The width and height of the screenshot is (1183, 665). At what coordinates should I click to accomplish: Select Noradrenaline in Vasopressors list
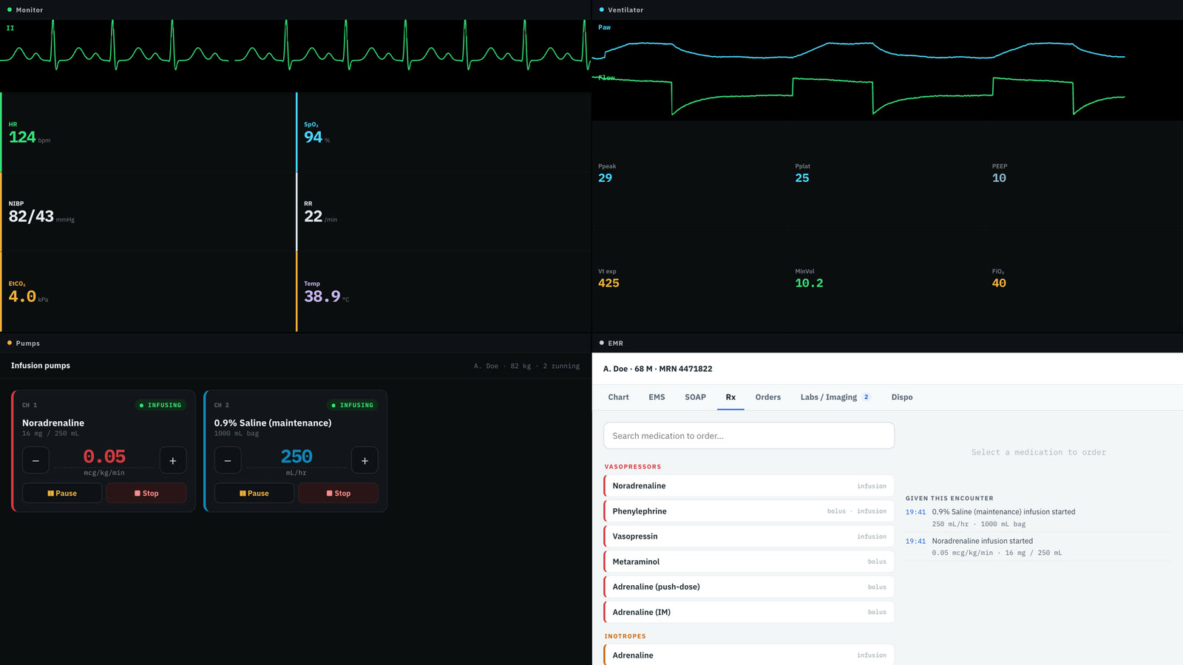click(749, 486)
